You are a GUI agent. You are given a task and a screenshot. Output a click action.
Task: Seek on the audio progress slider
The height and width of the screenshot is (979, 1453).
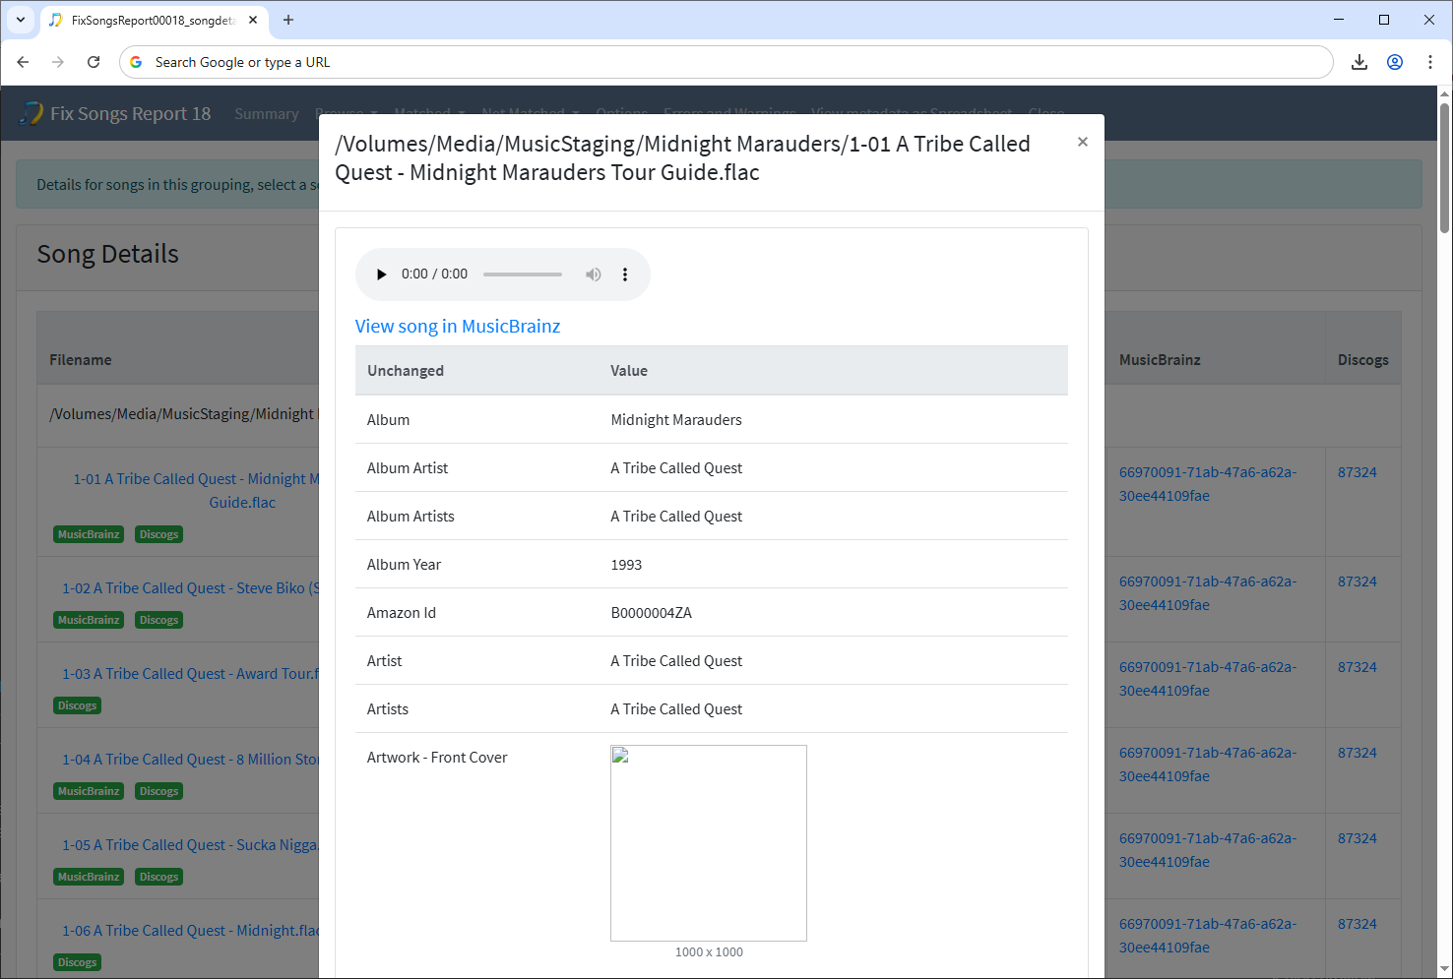[523, 275]
